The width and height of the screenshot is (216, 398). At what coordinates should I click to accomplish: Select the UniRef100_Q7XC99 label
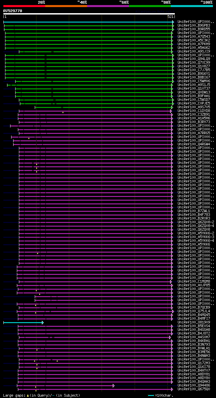(194, 62)
